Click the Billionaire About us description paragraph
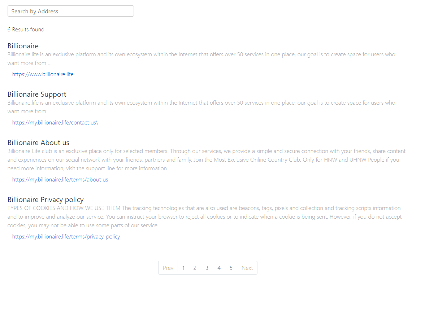Image resolution: width=425 pixels, height=333 pixels. (207, 160)
